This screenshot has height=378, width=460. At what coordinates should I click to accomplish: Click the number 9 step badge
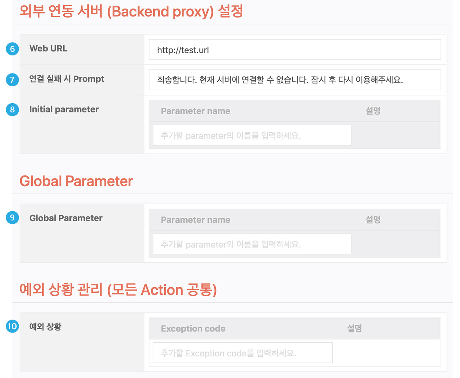(x=13, y=218)
